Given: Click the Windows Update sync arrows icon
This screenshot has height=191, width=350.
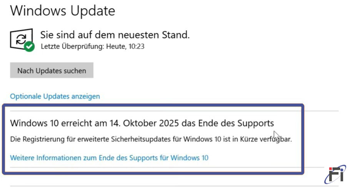Looking at the screenshot, I should click(20, 38).
